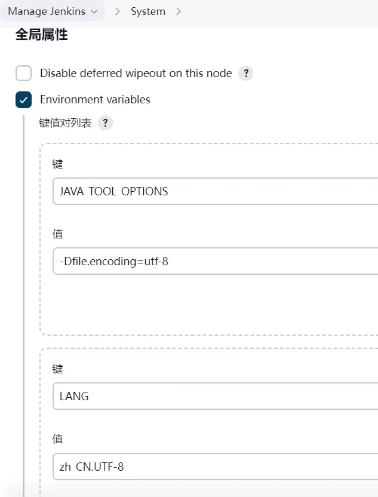Click the Environment variables label text

point(95,100)
